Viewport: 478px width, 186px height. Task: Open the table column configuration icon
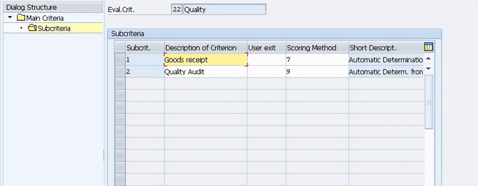(x=428, y=47)
